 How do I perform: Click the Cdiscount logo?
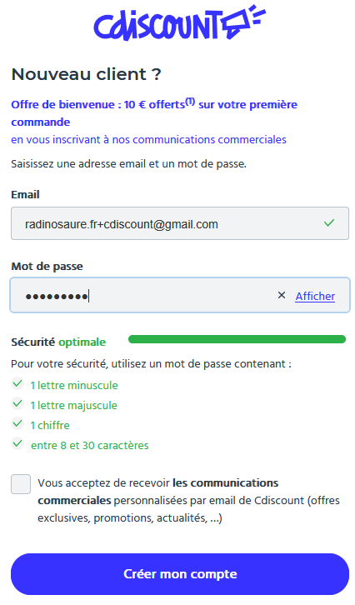(180, 22)
